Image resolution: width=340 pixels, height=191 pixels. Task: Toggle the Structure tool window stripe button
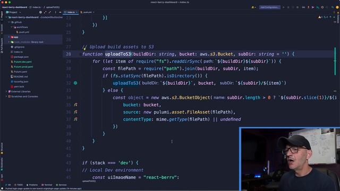[x=2, y=148]
